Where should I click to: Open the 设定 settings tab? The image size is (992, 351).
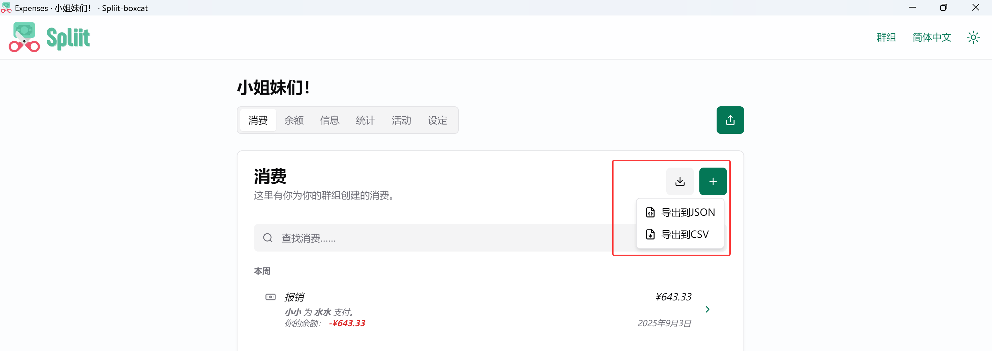pos(437,120)
